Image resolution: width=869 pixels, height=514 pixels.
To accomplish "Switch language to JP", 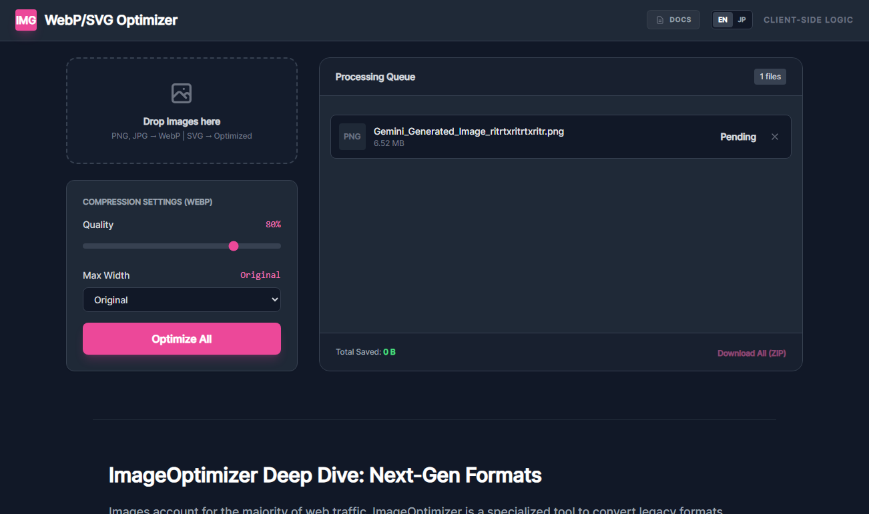I will pyautogui.click(x=742, y=19).
